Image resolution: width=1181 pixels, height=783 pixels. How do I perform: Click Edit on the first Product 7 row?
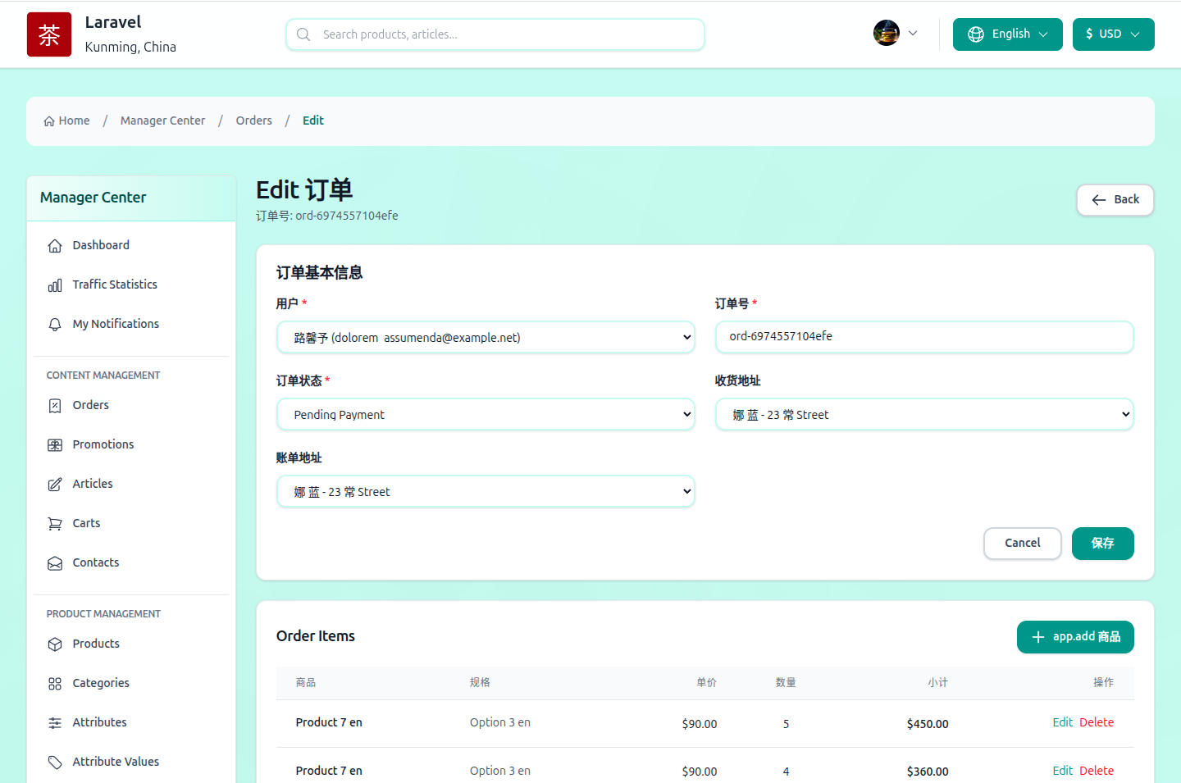click(x=1062, y=722)
